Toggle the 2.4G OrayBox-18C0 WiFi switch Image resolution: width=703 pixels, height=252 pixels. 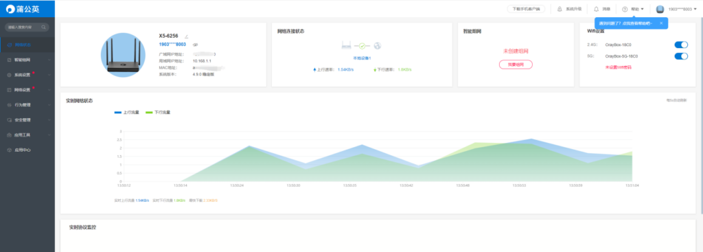(681, 45)
